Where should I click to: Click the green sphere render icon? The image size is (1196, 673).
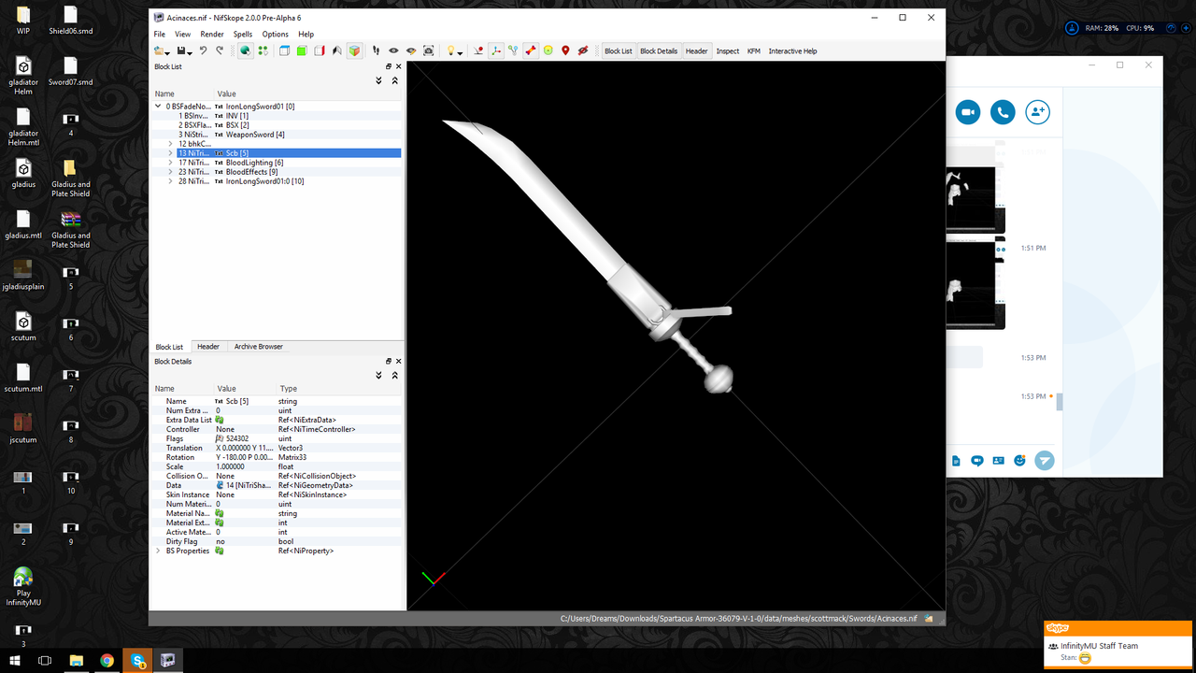245,50
